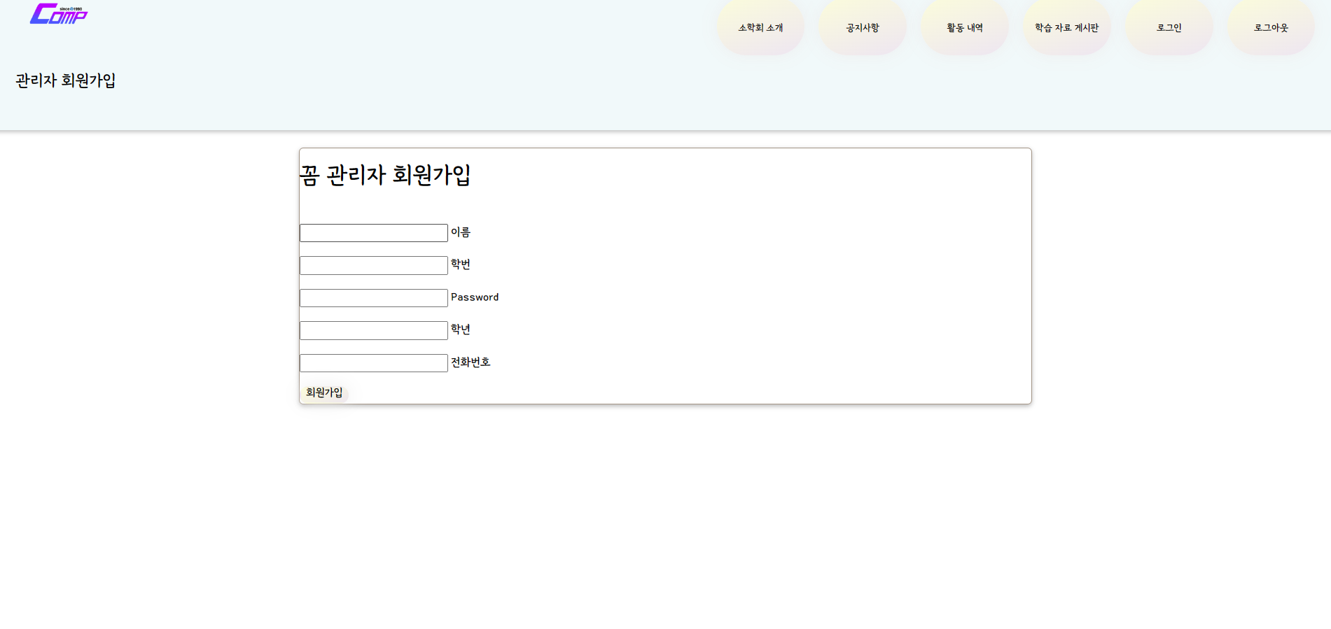Open the 활동 내역 menu item
This screenshot has width=1331, height=629.
[x=965, y=28]
